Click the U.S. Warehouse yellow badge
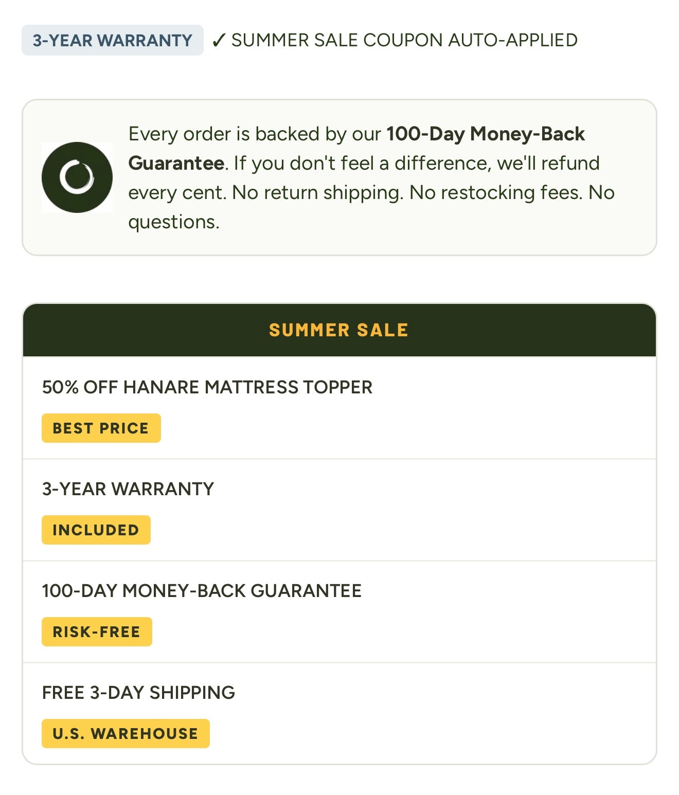The height and width of the screenshot is (795, 679). [x=126, y=733]
